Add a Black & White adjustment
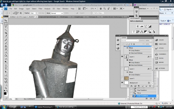Viewport: 174px width, 109px height. 146,32
